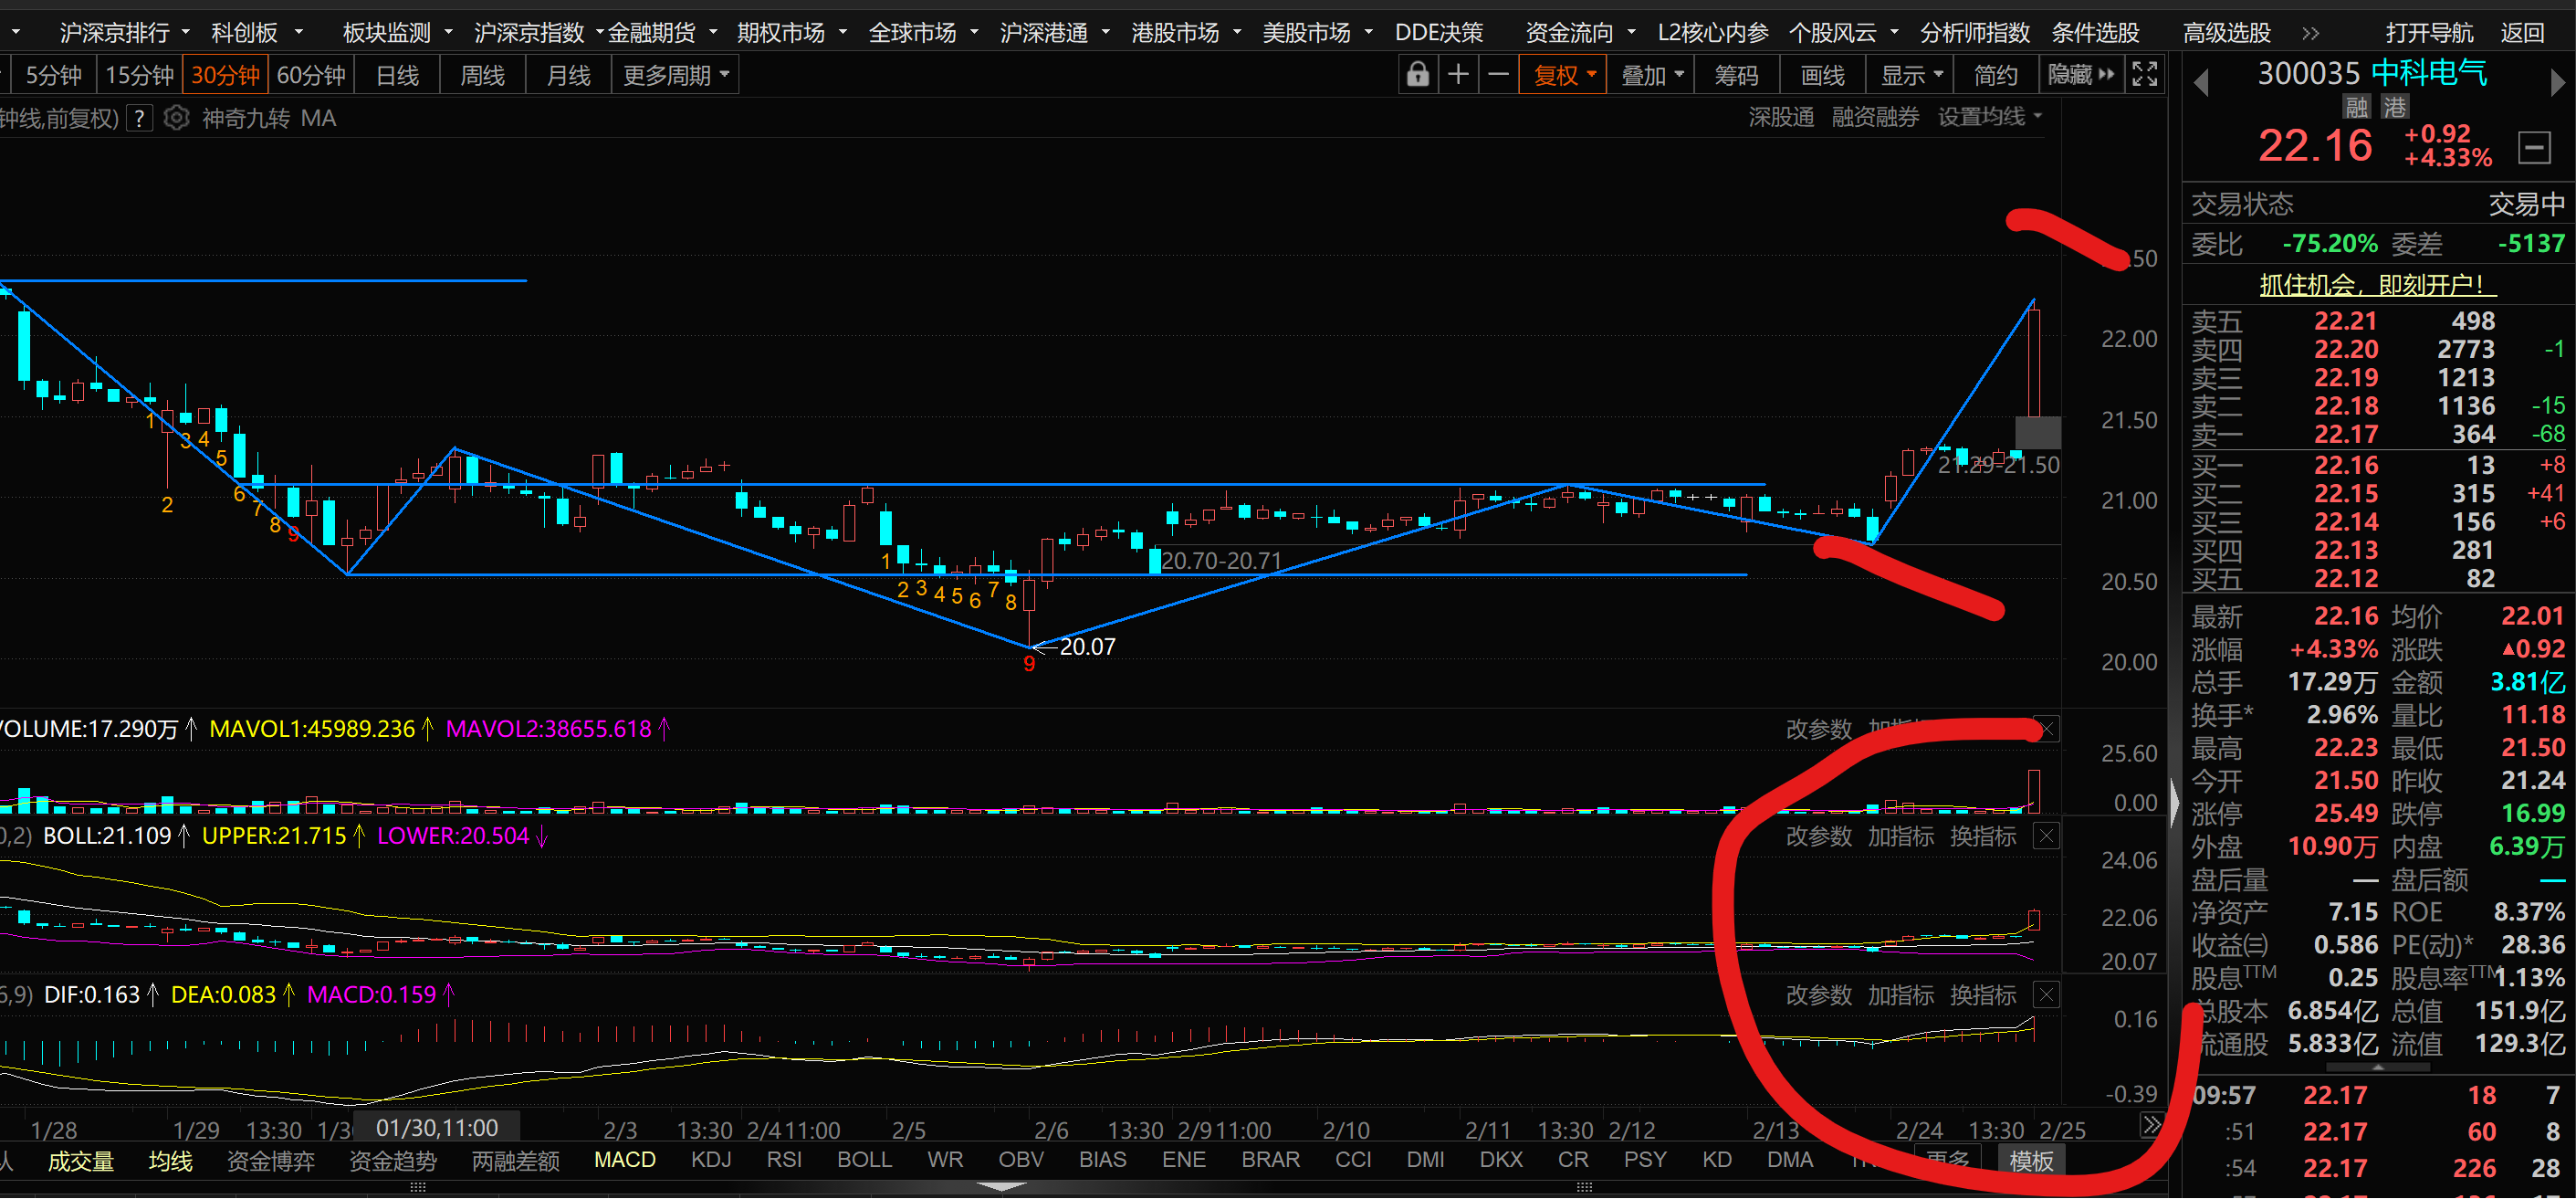
Task: Go to previous stock arrow
Action: (2200, 83)
